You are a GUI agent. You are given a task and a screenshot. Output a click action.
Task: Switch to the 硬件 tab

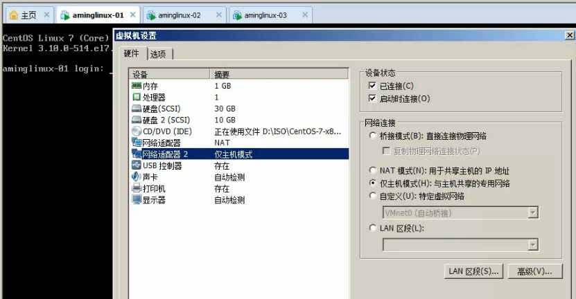132,53
